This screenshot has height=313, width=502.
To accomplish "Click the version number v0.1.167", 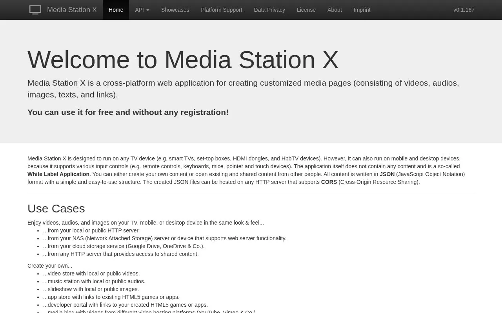I will point(464,10).
